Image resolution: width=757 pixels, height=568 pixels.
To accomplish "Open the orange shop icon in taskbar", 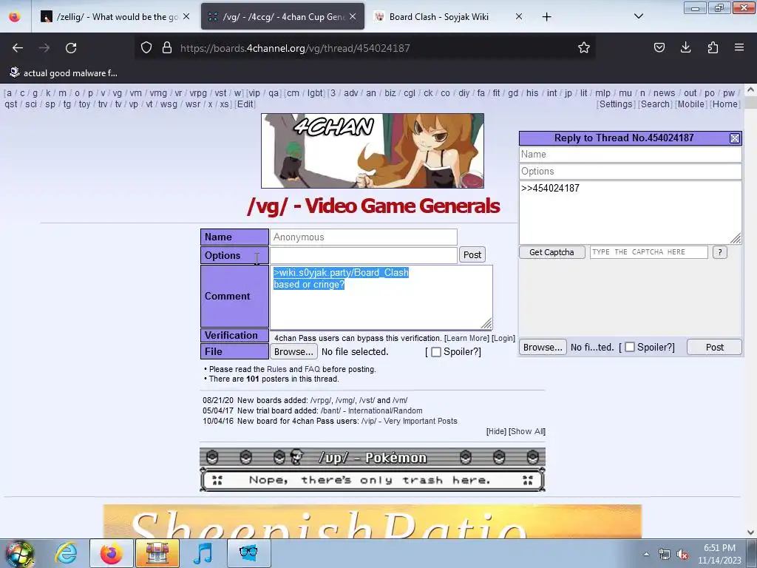I will pyautogui.click(x=157, y=553).
